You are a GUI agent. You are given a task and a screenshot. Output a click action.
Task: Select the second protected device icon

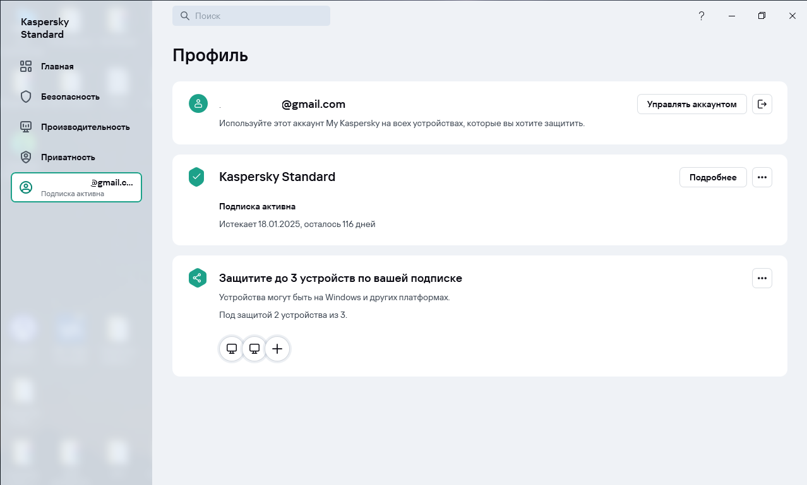[254, 349]
